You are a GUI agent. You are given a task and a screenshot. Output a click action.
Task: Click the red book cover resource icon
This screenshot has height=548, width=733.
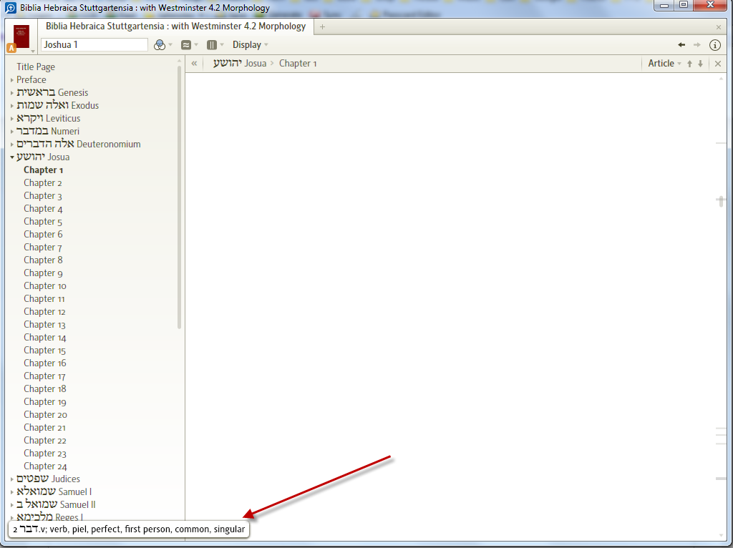point(21,36)
